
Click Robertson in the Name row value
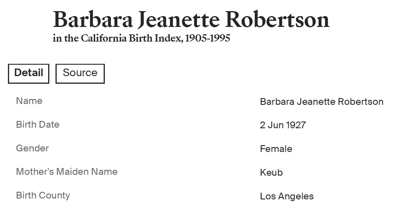[361, 102]
